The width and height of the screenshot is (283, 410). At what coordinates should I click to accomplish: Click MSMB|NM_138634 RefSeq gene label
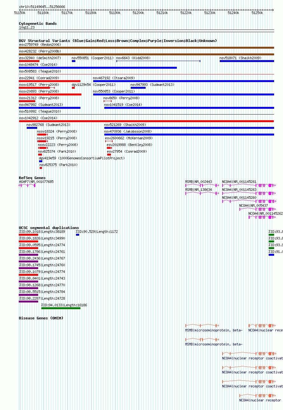(x=198, y=190)
